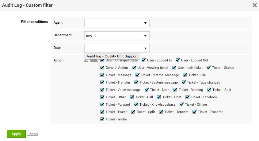Uncheck the User - Logged In checkbox

[x=144, y=60]
